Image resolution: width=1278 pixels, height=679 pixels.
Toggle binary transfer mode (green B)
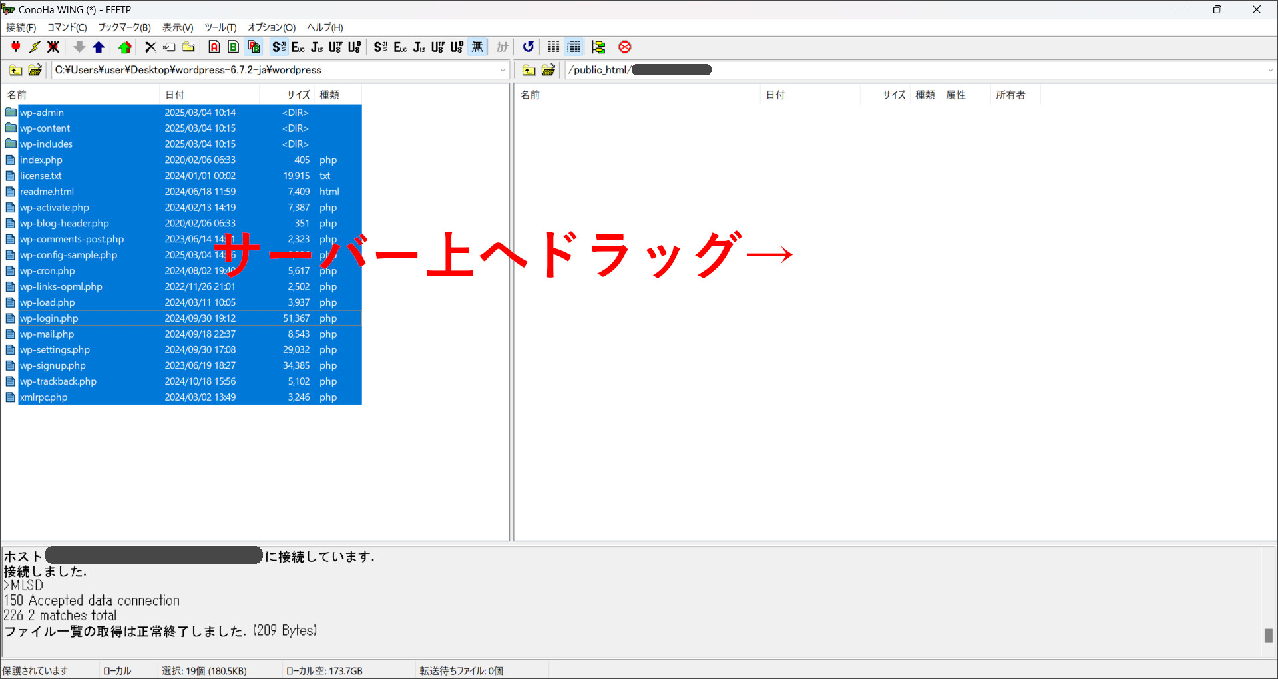tap(233, 47)
